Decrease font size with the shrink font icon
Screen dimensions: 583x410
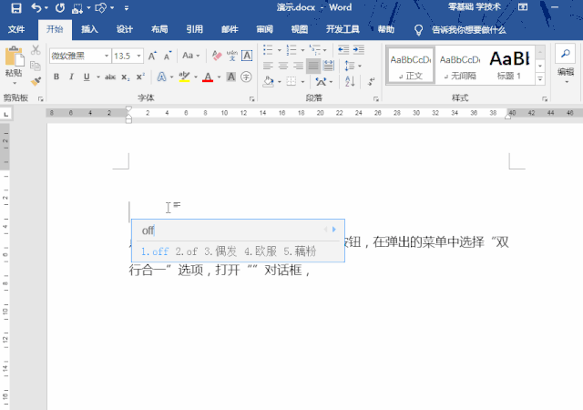(168, 56)
